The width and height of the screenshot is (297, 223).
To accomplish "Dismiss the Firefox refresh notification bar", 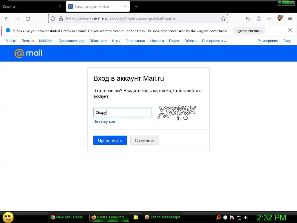I will coord(290,30).
